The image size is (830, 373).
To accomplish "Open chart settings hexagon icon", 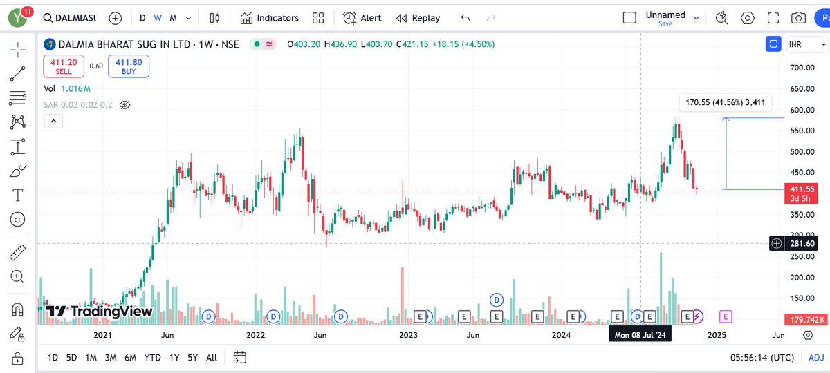I will coord(748,18).
